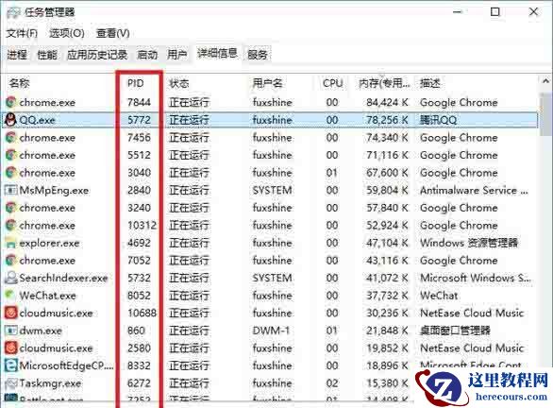Click the SearchIndexer.exe icon
The height and width of the screenshot is (408, 553).
pos(11,278)
